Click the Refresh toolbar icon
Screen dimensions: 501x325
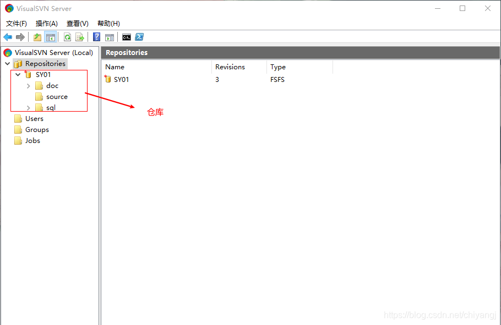click(67, 37)
